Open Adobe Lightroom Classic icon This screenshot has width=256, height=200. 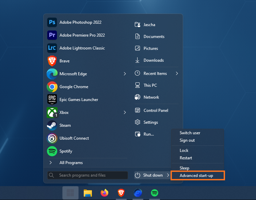click(x=52, y=48)
